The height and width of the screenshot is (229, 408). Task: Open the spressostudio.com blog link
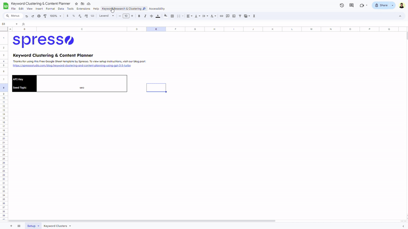click(x=72, y=66)
